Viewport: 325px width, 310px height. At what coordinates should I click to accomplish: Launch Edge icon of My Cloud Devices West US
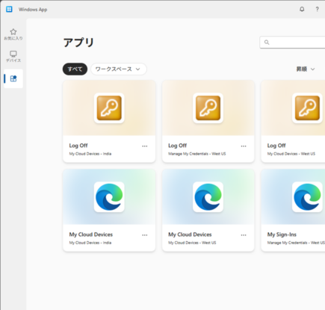[x=208, y=197]
